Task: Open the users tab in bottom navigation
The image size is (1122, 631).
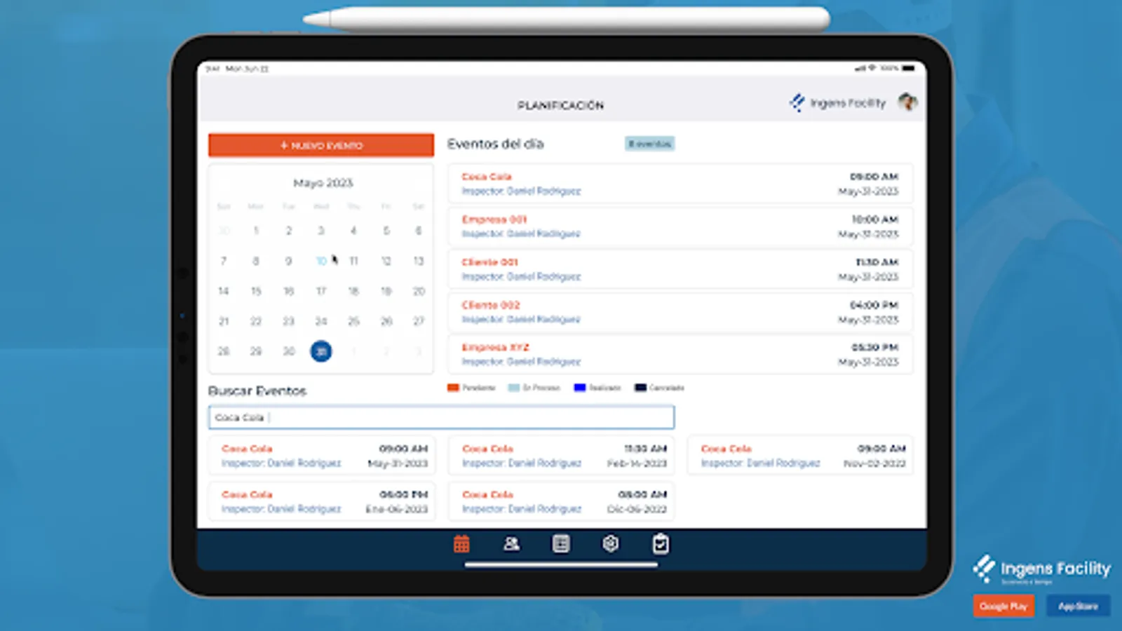Action: tap(511, 543)
